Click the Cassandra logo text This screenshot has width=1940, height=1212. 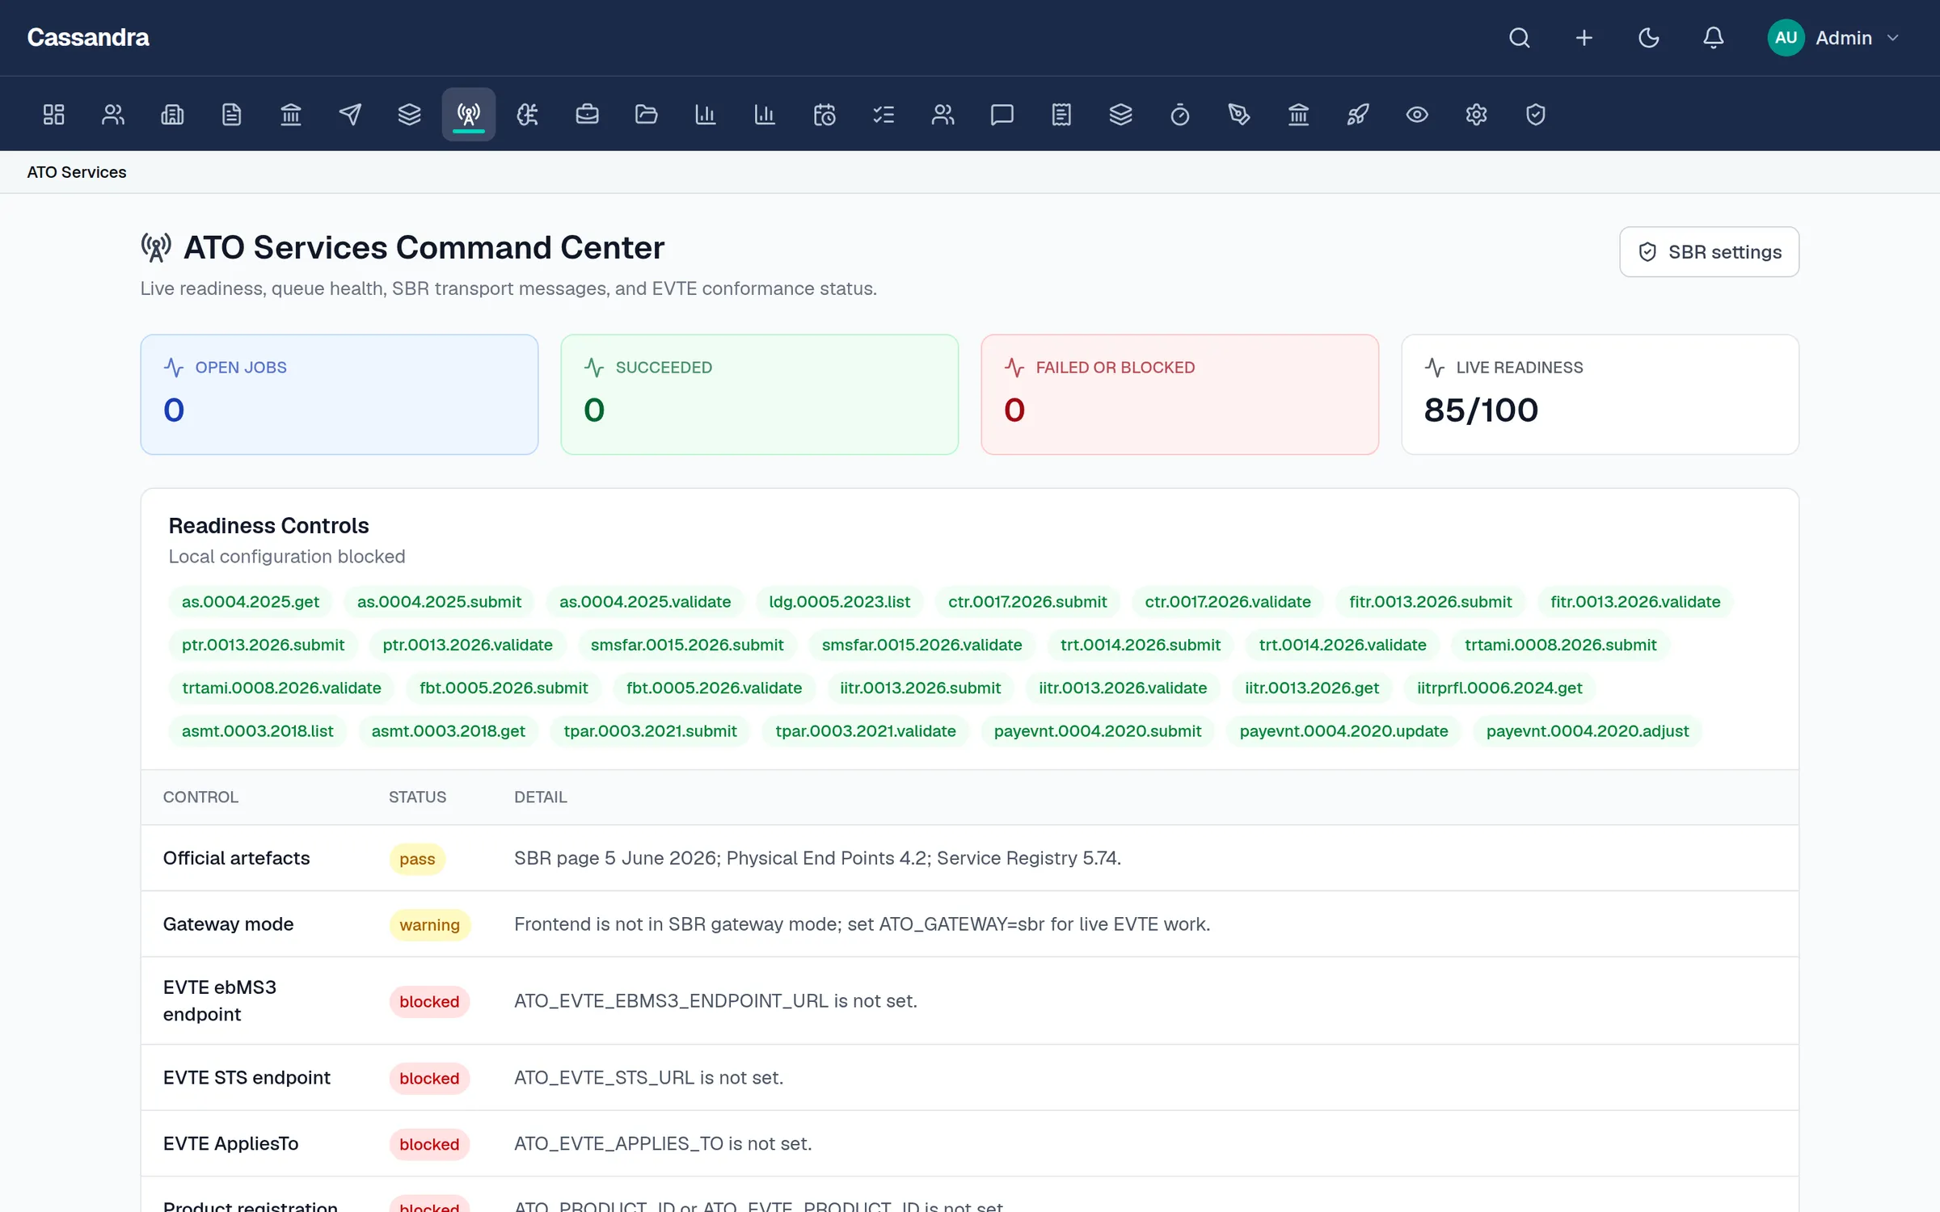[88, 38]
